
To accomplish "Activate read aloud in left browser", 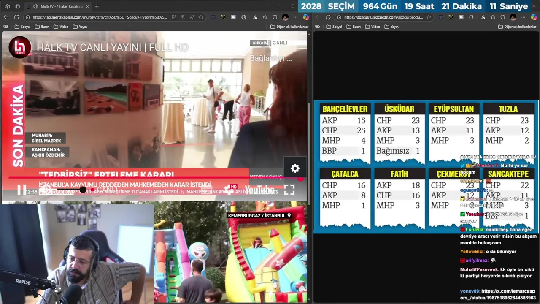I will click(192, 17).
